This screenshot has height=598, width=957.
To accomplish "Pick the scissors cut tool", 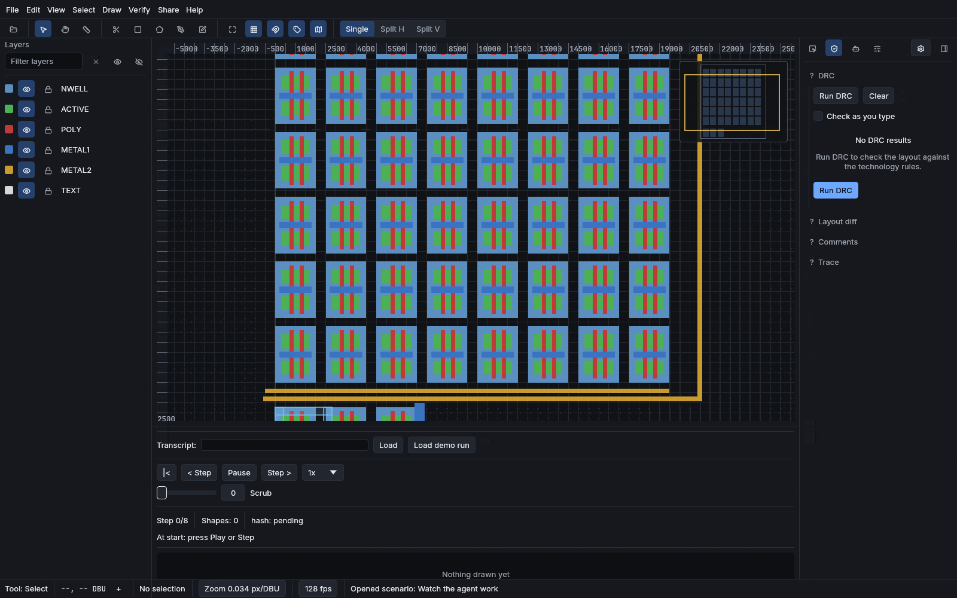I will [x=116, y=29].
